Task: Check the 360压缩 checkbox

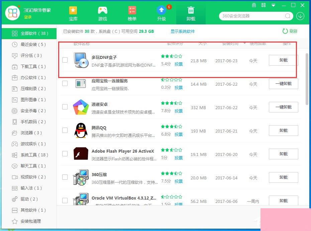Action: click(65, 177)
